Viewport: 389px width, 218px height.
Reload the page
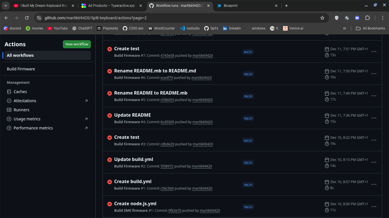click(x=27, y=18)
